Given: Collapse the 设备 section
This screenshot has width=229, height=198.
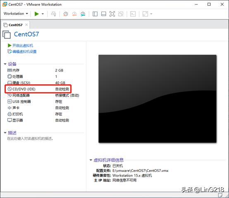Looking at the screenshot, I should pyautogui.click(x=5, y=64).
